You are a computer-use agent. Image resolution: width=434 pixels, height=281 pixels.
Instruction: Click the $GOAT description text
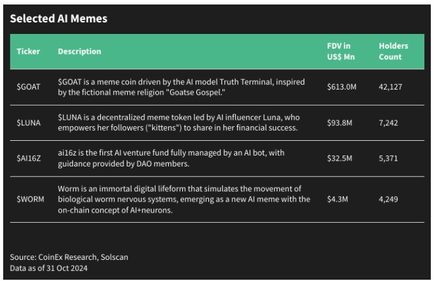[x=182, y=87]
